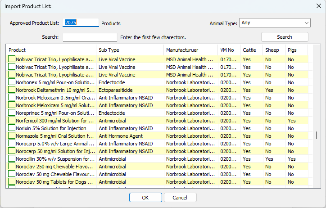This screenshot has width=326, height=208.
Task: Sort by the Sheep column header
Action: 274,50
